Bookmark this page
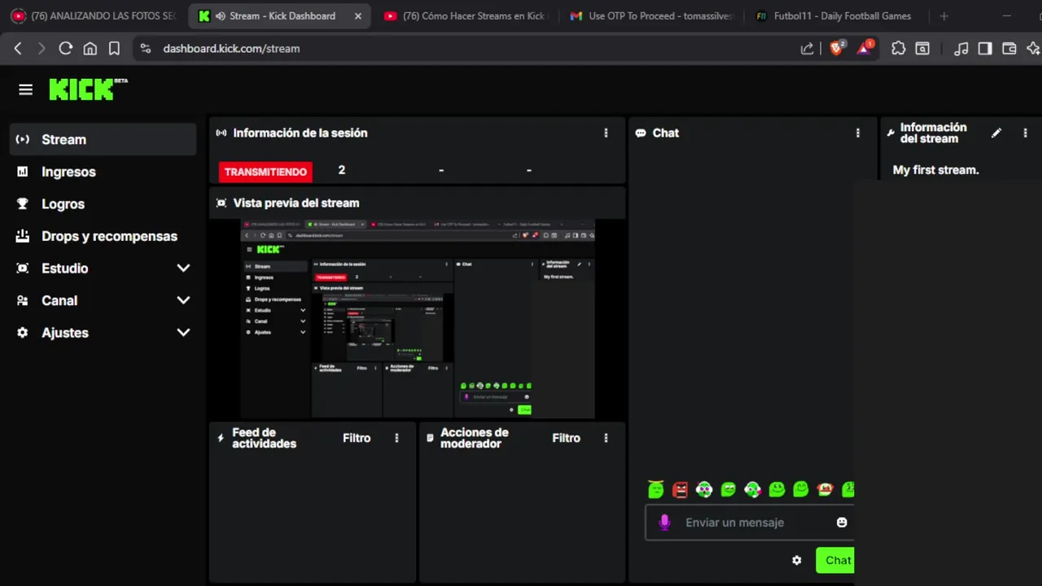This screenshot has width=1042, height=586. point(114,49)
